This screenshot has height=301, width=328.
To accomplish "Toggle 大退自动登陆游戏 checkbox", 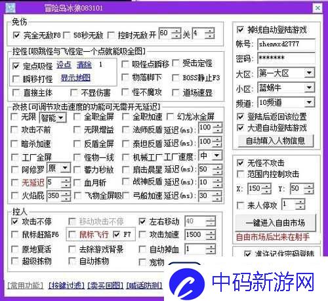I will [x=240, y=127].
